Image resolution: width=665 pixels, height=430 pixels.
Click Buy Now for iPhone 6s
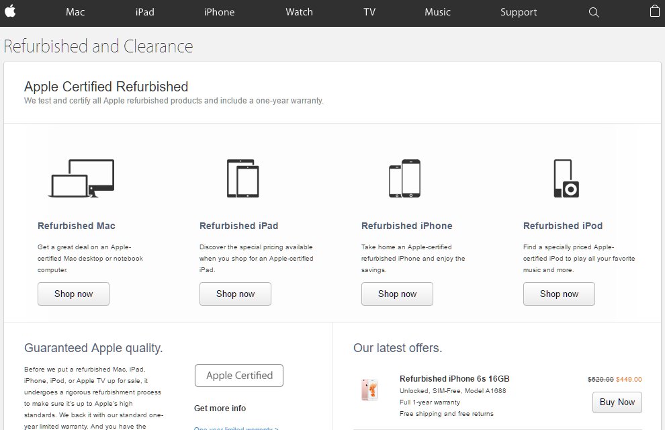tap(617, 402)
